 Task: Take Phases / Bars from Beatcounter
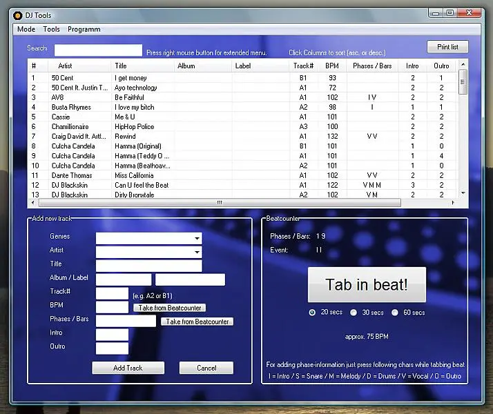coord(197,322)
